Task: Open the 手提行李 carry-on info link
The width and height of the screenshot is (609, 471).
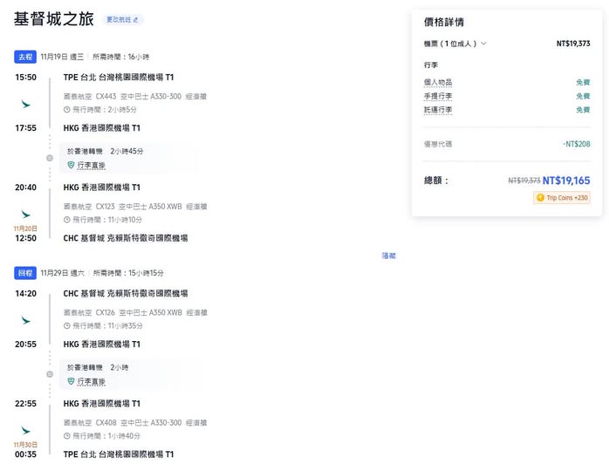Action: point(438,96)
